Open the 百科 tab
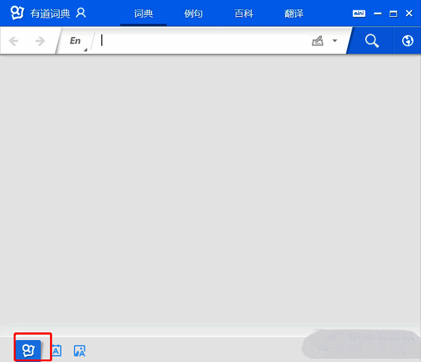The image size is (421, 362). (244, 13)
